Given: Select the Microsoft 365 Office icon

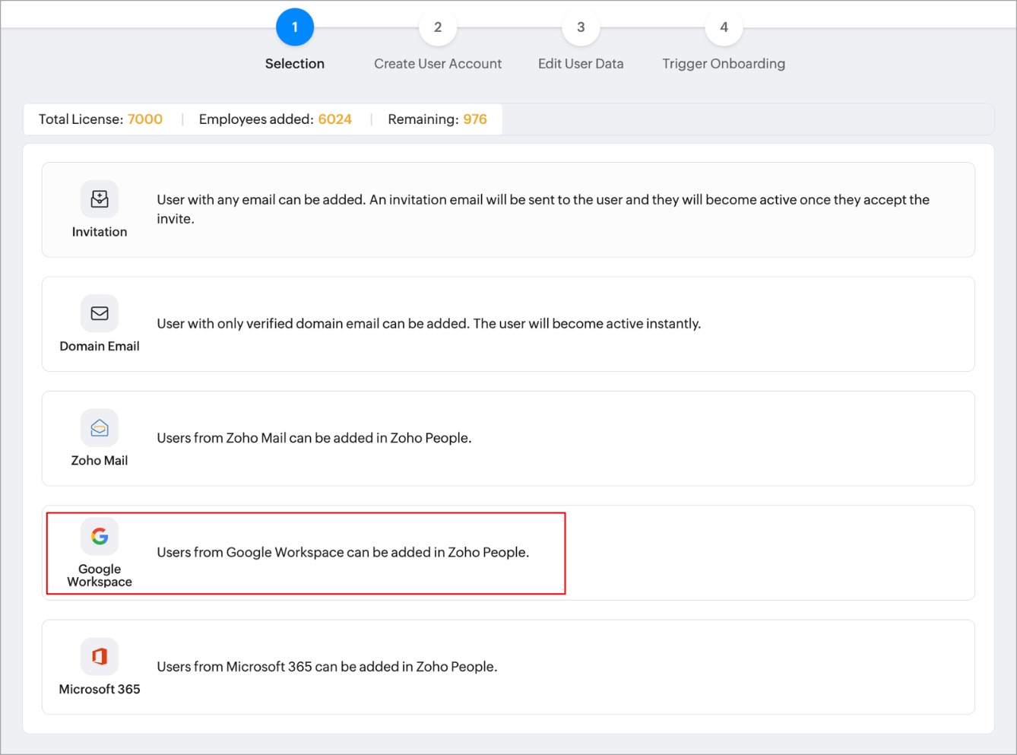Looking at the screenshot, I should [100, 656].
